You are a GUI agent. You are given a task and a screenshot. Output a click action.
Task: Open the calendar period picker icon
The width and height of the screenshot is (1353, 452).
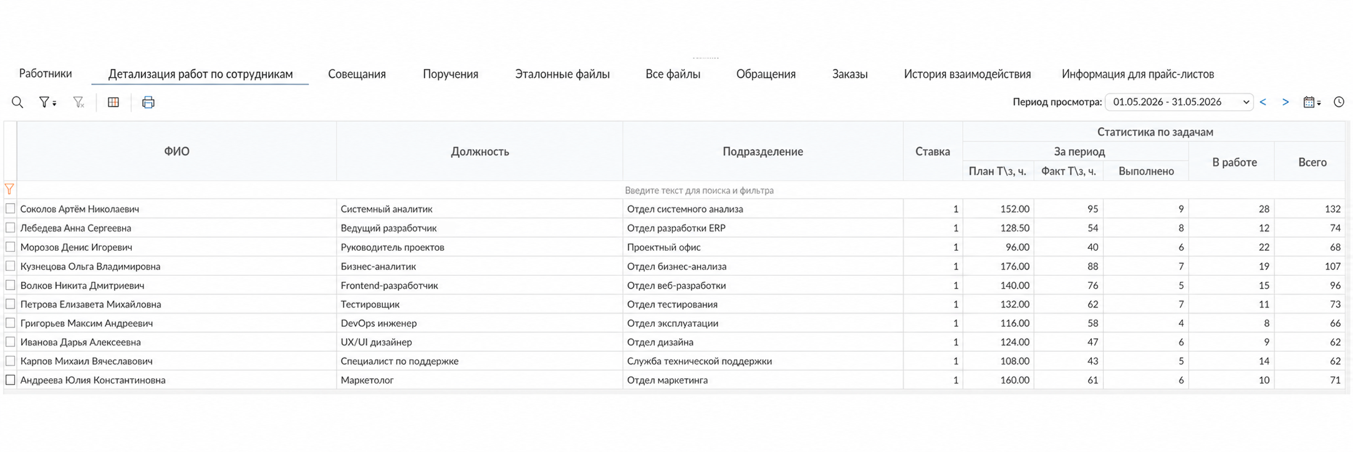pos(1312,102)
